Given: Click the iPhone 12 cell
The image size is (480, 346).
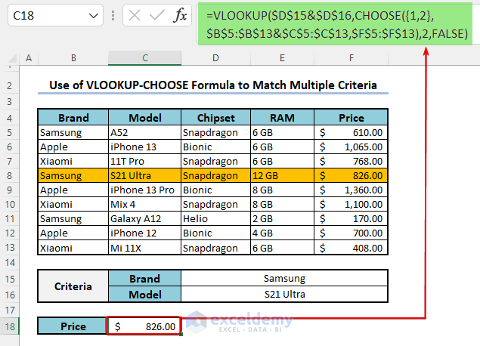Looking at the screenshot, I should tap(145, 233).
